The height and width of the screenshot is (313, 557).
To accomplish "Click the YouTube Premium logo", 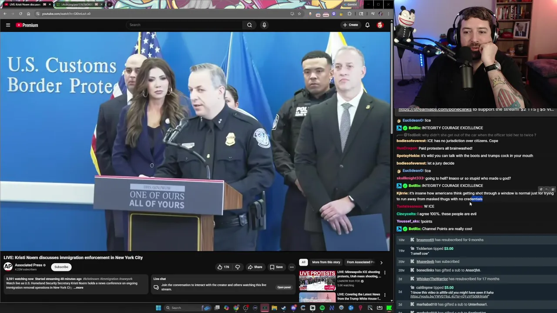I will point(27,25).
